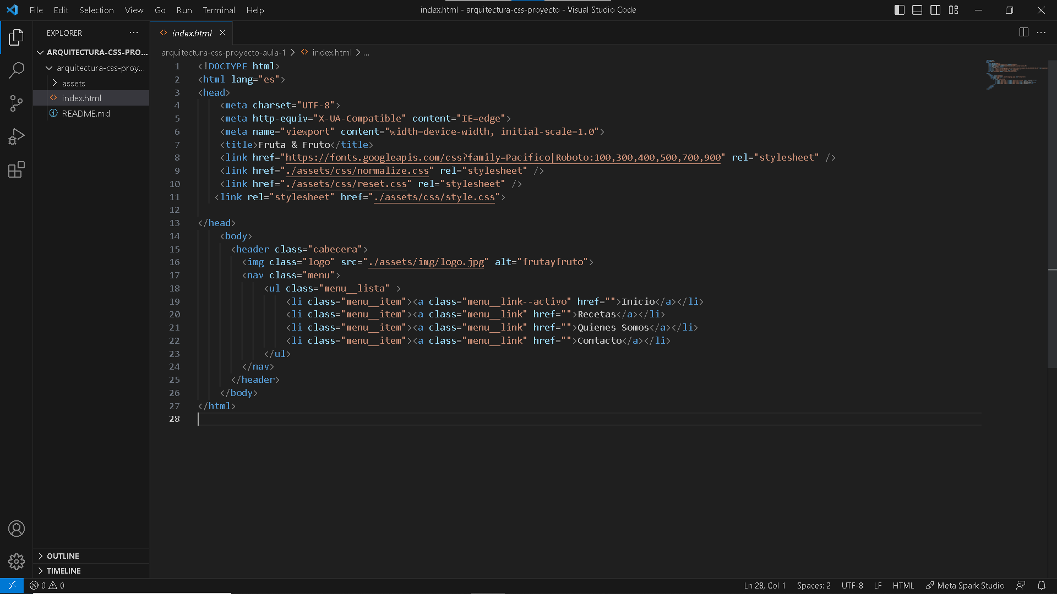Open the Extensions view
1057x594 pixels.
click(x=17, y=169)
